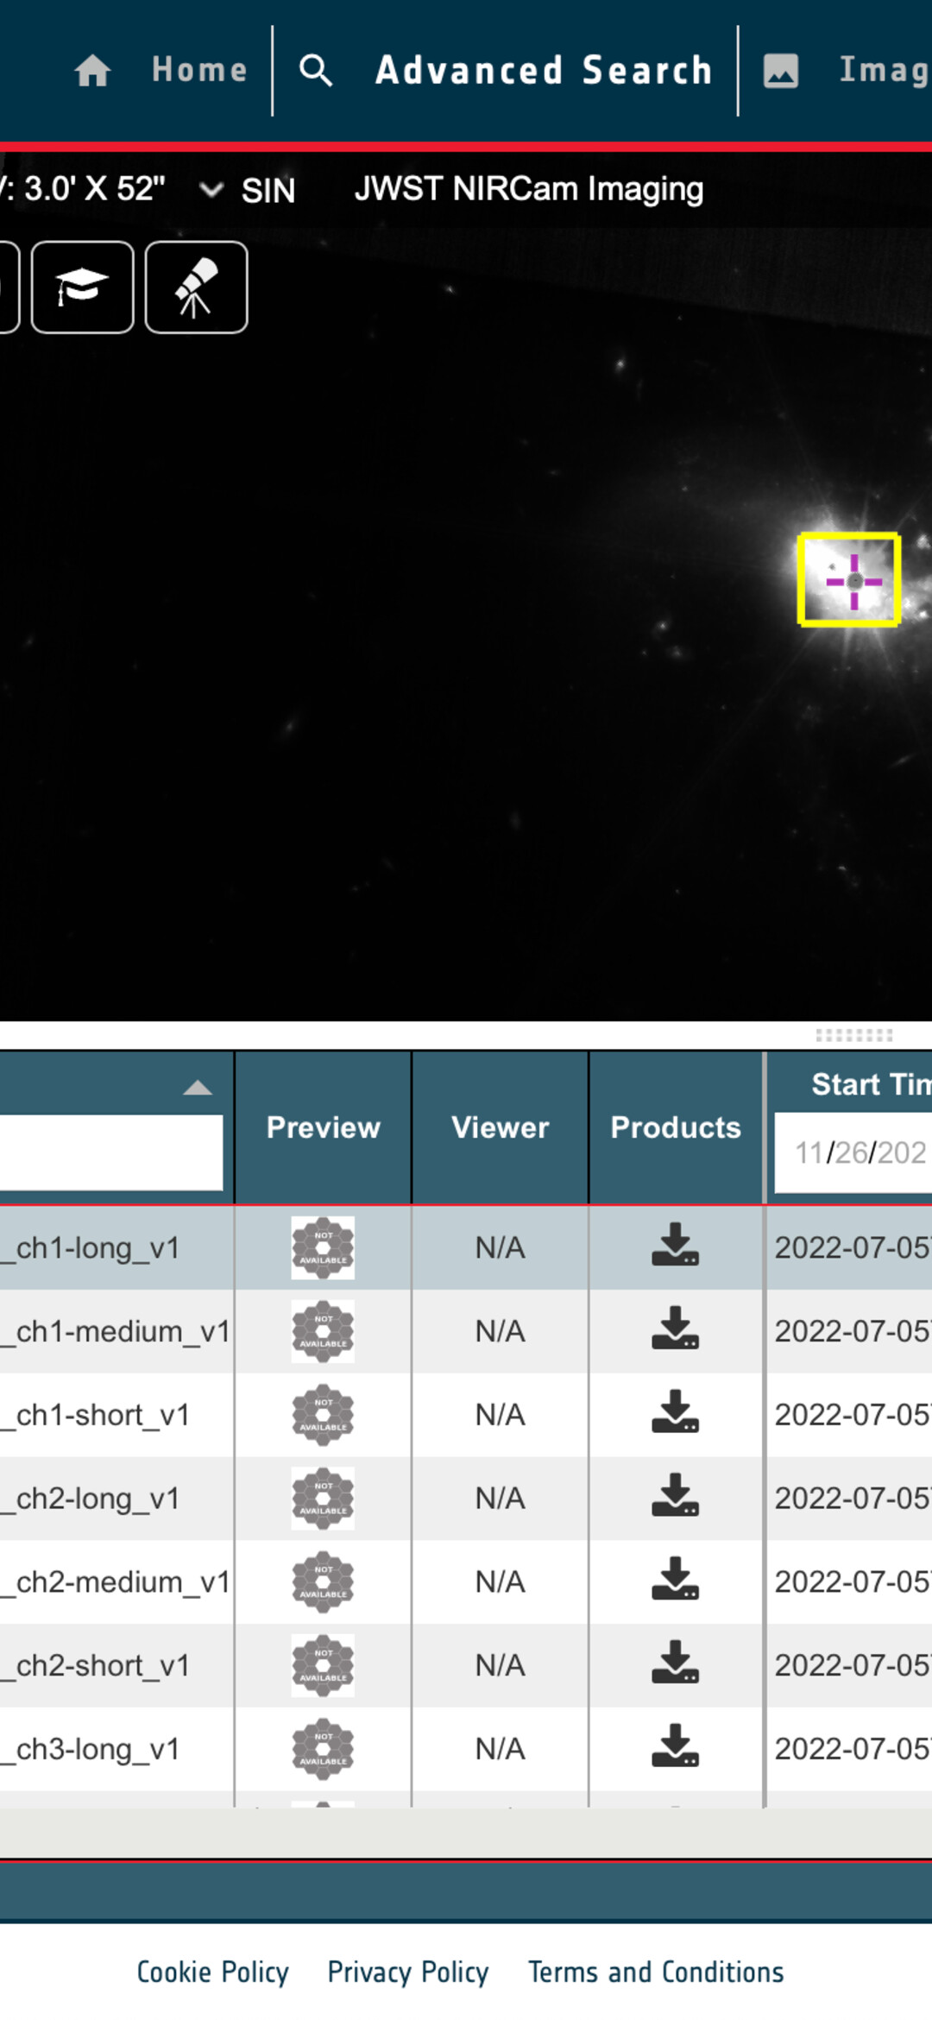The image size is (932, 2020).
Task: Sort the column with the ascending arrow
Action: click(x=198, y=1088)
